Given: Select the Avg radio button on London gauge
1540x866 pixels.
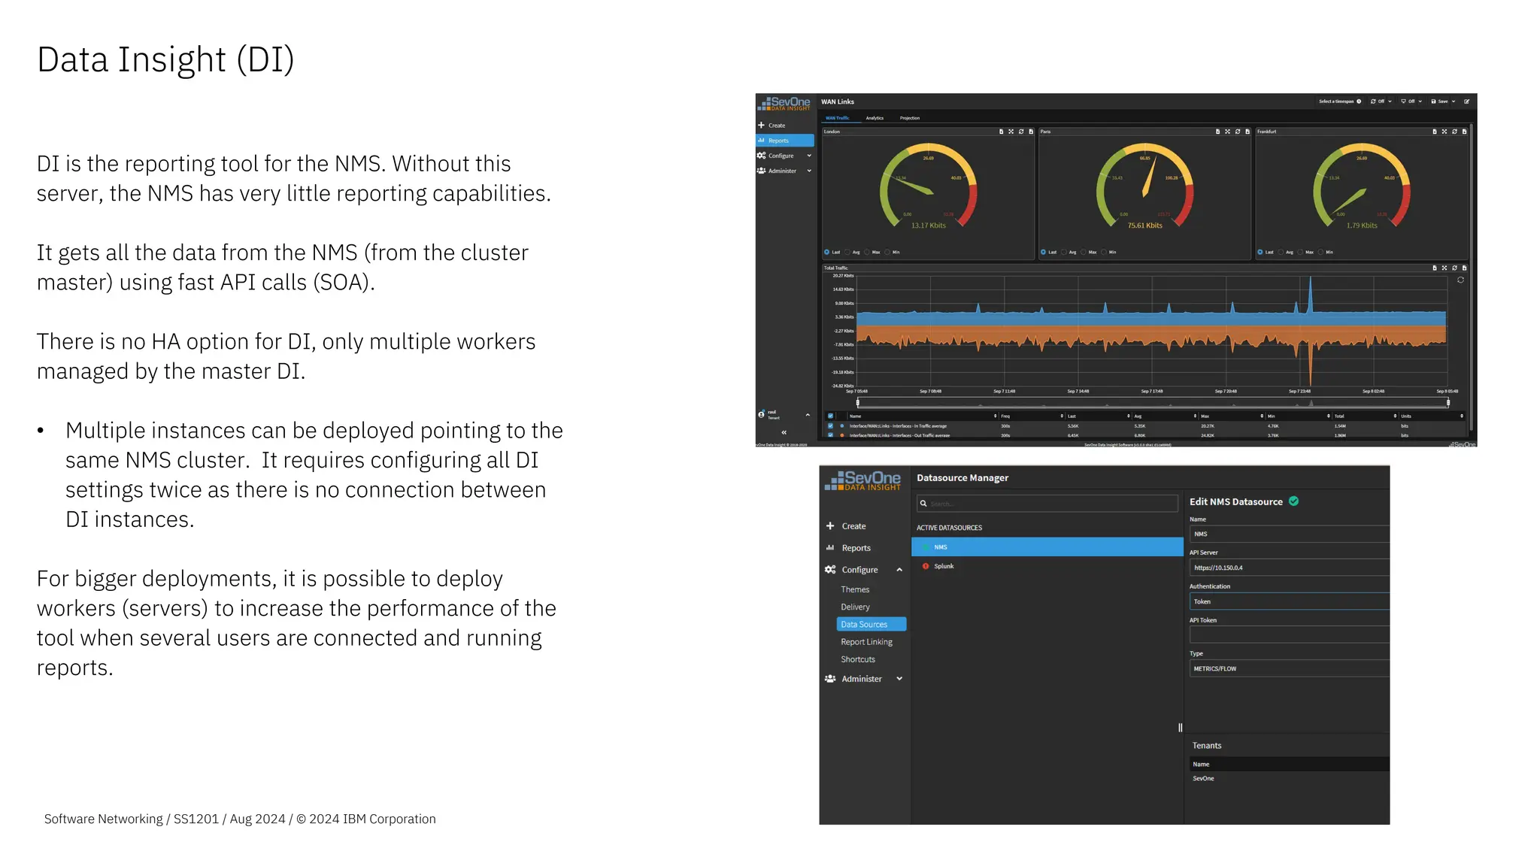Looking at the screenshot, I should coord(847,252).
